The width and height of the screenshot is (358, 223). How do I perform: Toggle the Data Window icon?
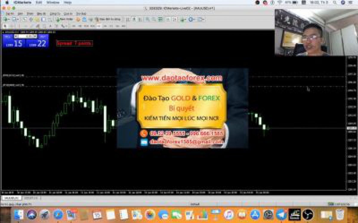coord(31,19)
